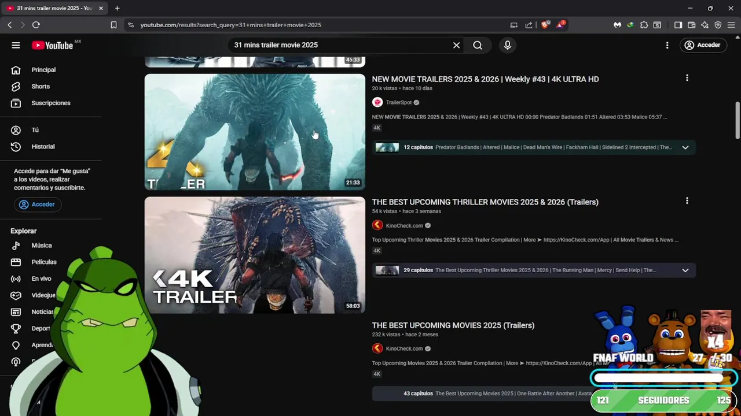Play the 21:33 trailer thumbnail

tap(255, 132)
